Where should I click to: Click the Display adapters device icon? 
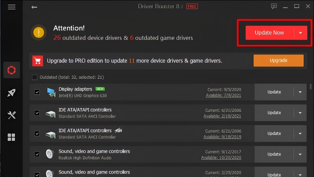pyautogui.click(x=51, y=92)
